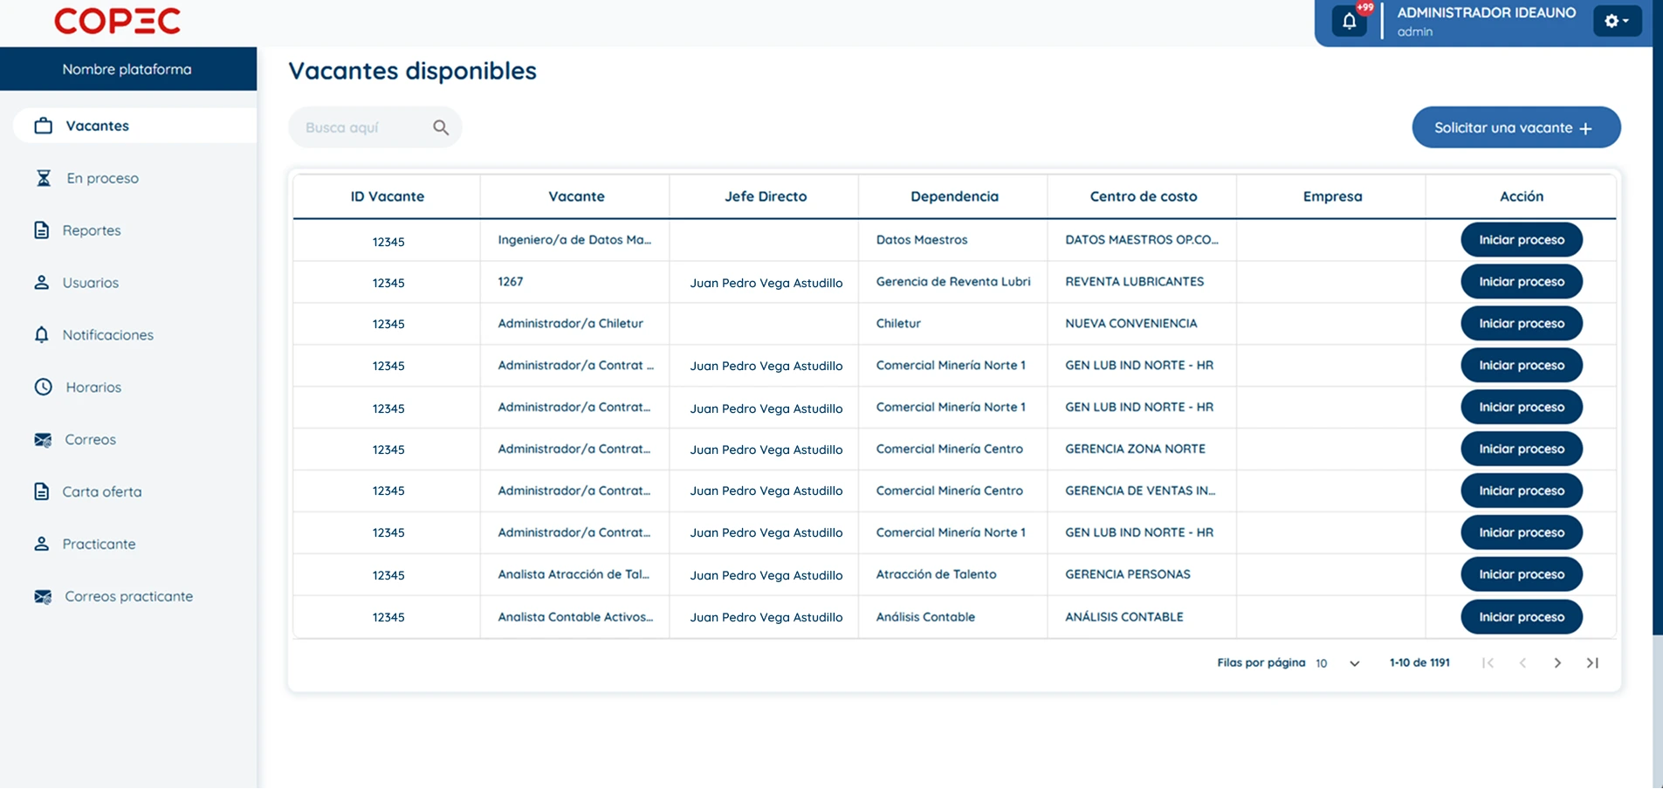Start process for Analista Contable Activos row
The width and height of the screenshot is (1663, 789).
click(x=1521, y=617)
